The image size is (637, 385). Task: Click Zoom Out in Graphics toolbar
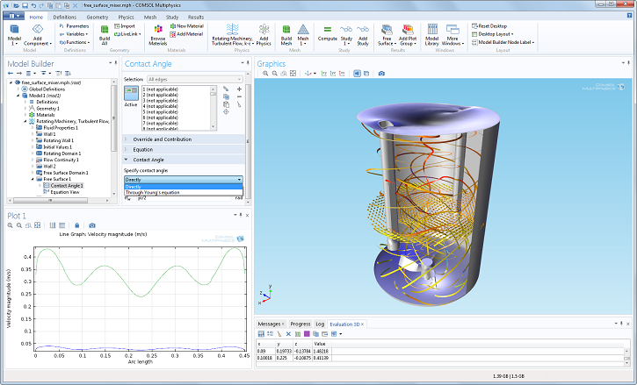pos(275,74)
